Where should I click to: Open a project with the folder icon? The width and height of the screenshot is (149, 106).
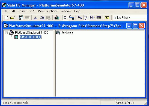(x=13, y=18)
